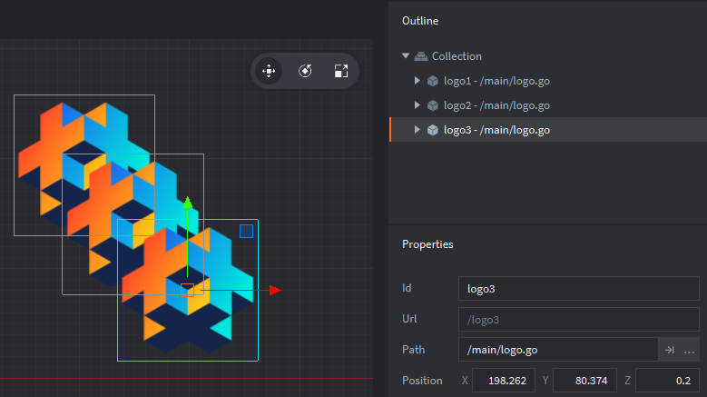The height and width of the screenshot is (397, 707).
Task: Expand the logo2 tree item
Action: tap(417, 105)
